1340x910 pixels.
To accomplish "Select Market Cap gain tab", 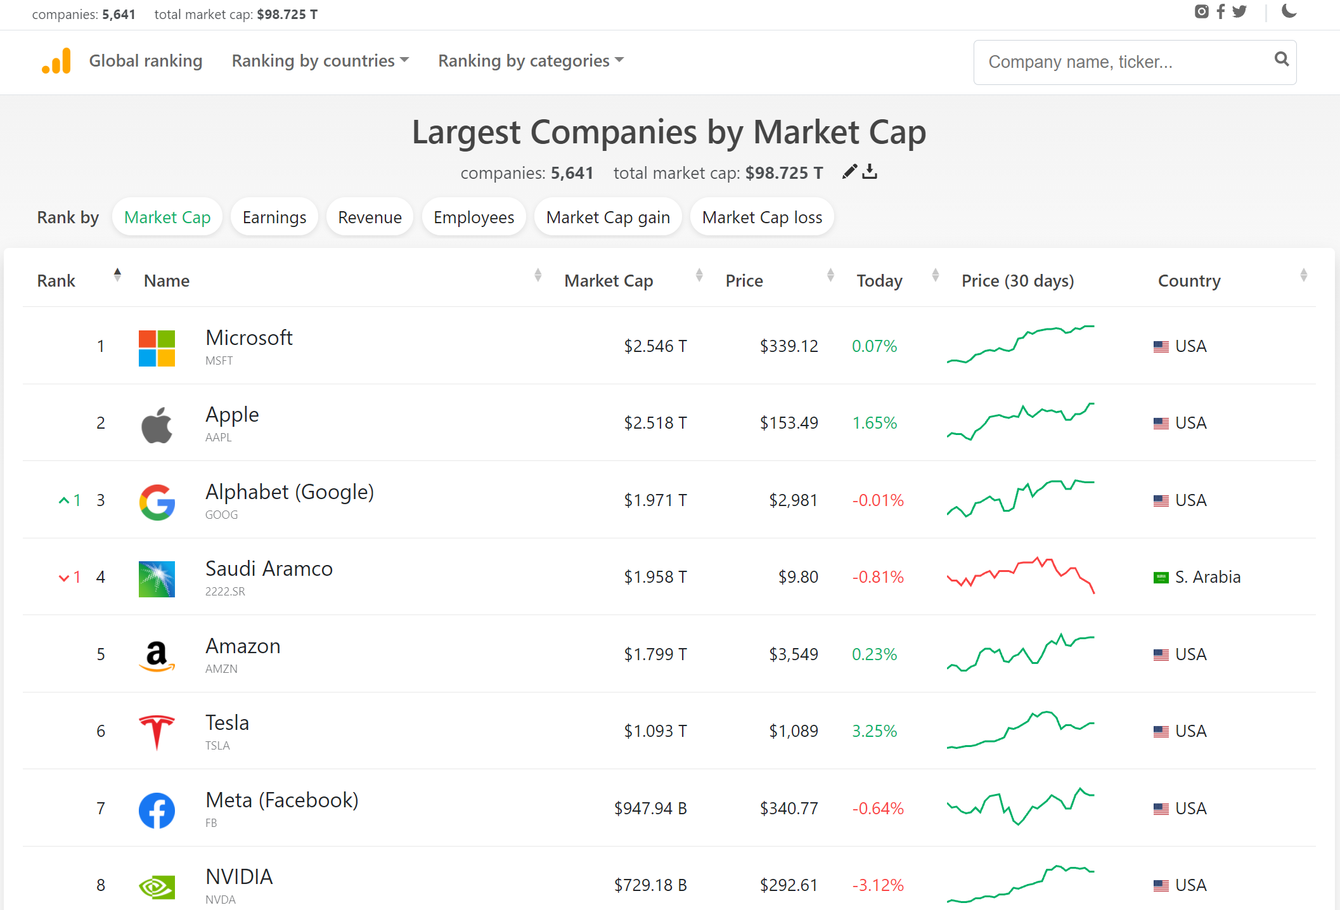I will (x=607, y=218).
